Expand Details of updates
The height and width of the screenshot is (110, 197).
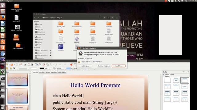pyautogui.click(x=85, y=58)
